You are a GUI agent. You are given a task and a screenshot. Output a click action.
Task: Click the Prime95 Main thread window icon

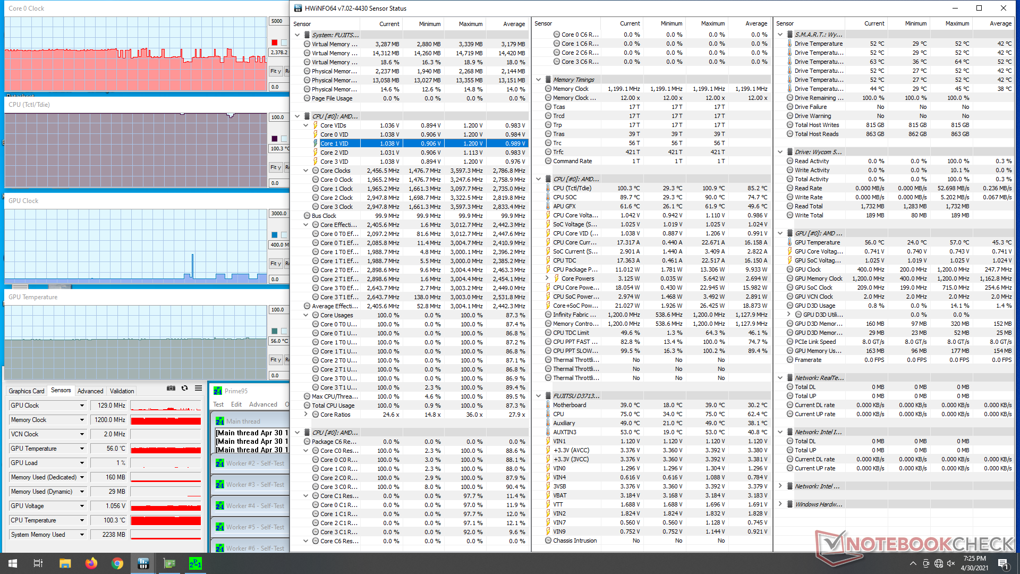pos(220,421)
